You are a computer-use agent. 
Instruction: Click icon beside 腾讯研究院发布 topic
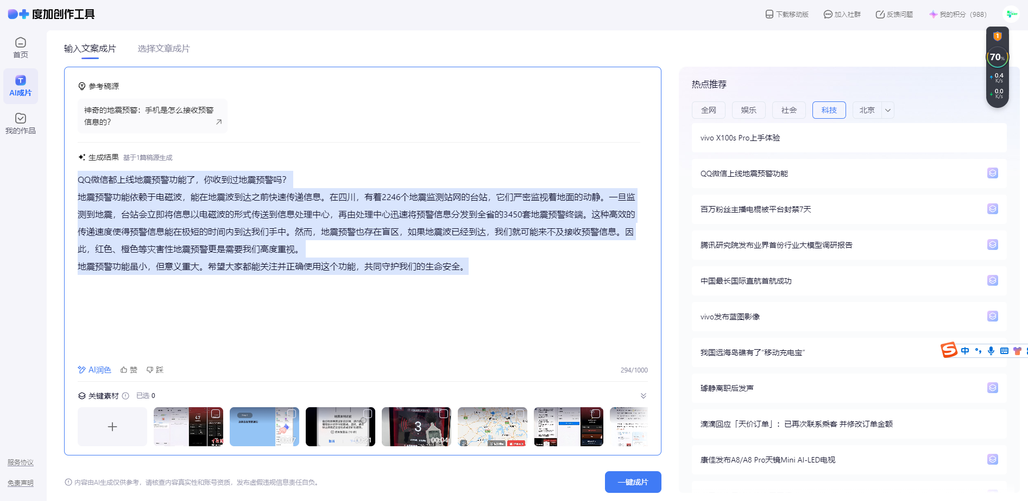993,245
